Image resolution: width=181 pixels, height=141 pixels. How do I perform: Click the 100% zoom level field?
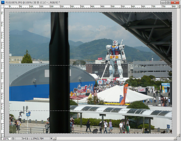pos(6,138)
